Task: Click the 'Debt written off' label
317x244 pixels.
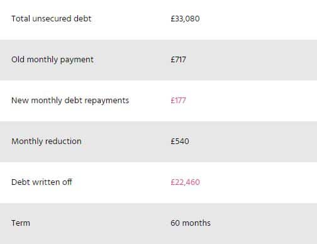Action: coord(42,182)
